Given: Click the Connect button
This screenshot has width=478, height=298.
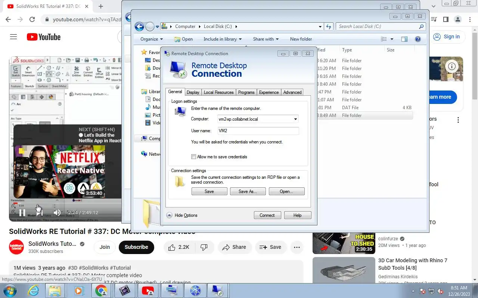Looking at the screenshot, I should point(267,215).
